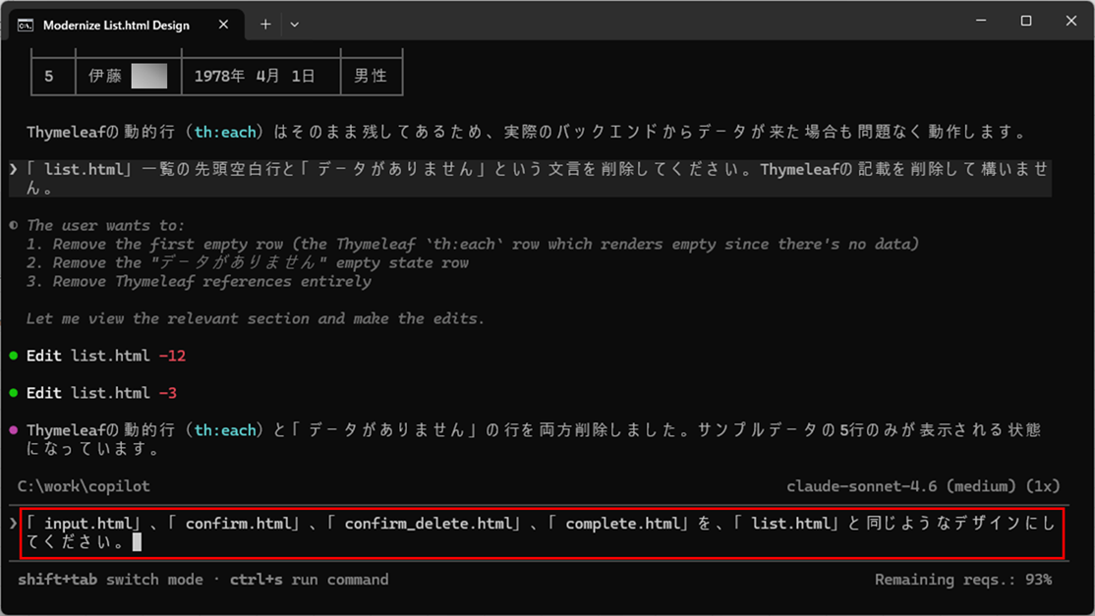The image size is (1095, 616).
Task: Click the green bullet beside Edit list.html -3
Action: [14, 393]
